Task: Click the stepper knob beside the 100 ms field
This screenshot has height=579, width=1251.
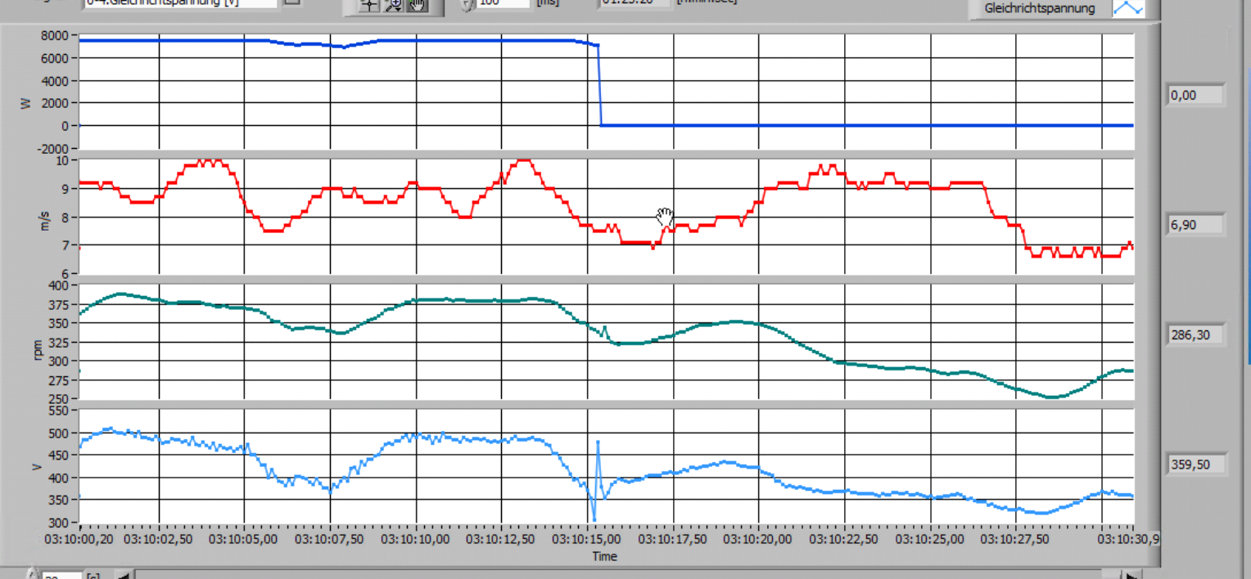Action: [467, 4]
